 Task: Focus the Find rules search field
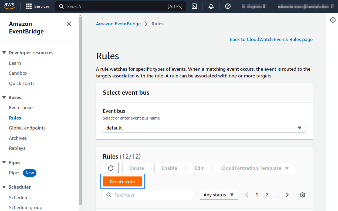(x=148, y=195)
